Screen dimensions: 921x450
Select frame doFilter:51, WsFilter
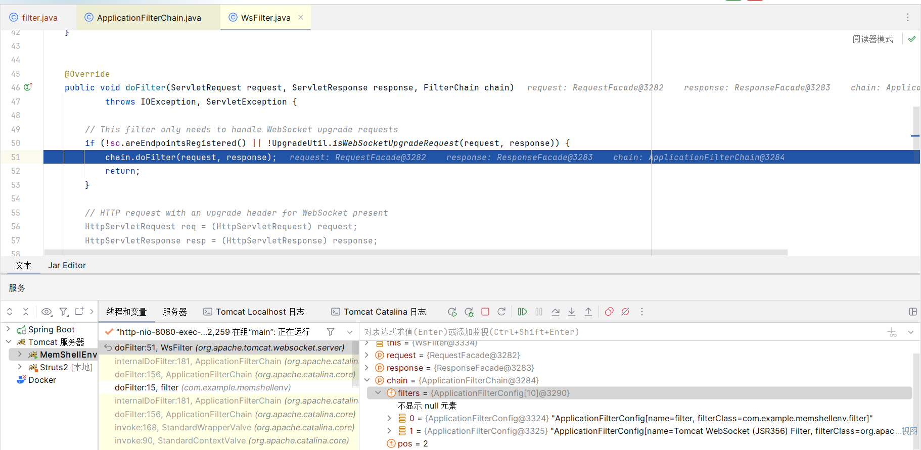click(229, 347)
